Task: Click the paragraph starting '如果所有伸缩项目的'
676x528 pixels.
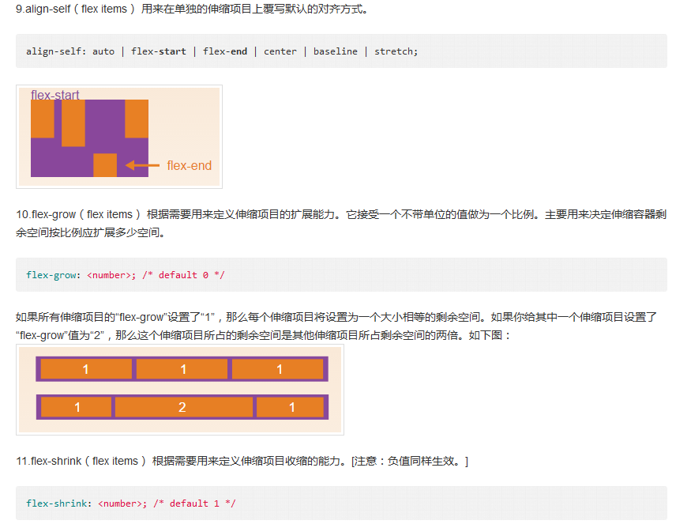Action: coord(336,326)
